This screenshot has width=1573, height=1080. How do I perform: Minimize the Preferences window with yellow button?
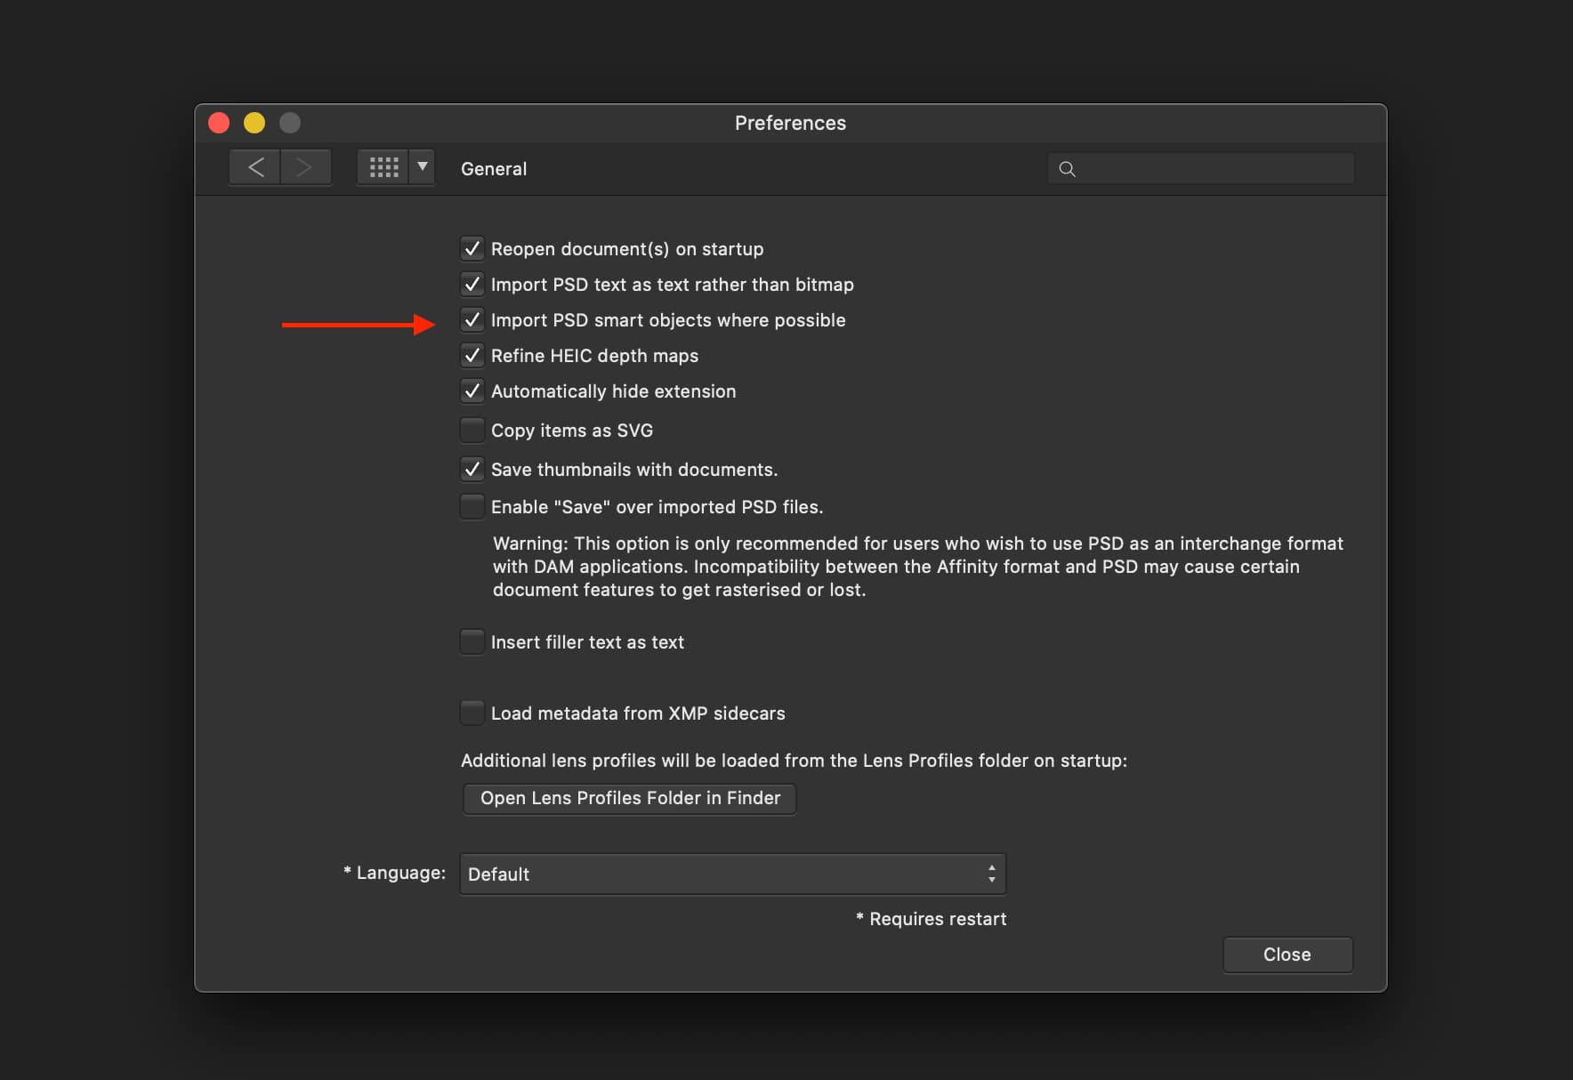(x=254, y=123)
